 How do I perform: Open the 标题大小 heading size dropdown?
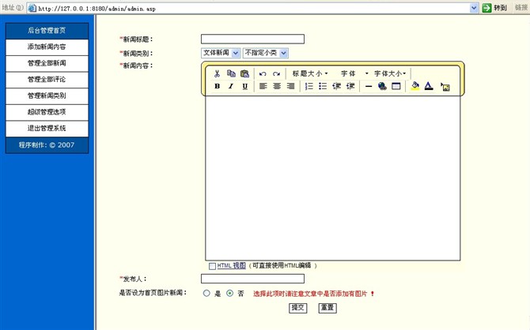[309, 73]
